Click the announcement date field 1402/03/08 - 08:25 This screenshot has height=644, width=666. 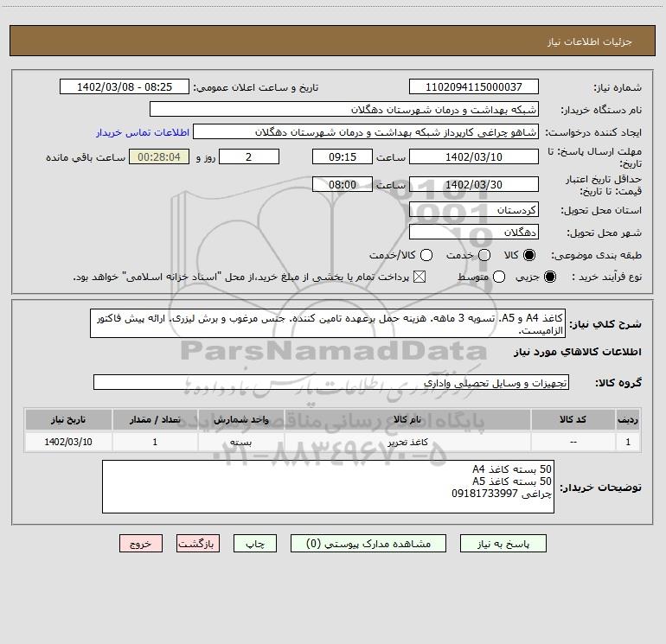pyautogui.click(x=125, y=87)
